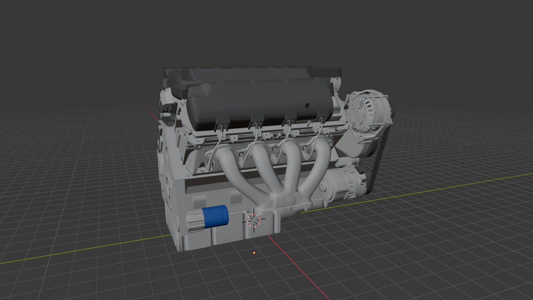The height and width of the screenshot is (300, 533).
Task: Click the orange object origin dot
Action: [x=254, y=253]
